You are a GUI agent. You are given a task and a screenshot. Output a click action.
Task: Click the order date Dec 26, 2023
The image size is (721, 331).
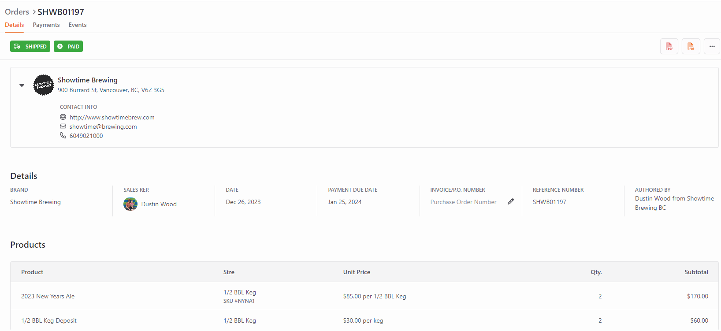(x=243, y=202)
